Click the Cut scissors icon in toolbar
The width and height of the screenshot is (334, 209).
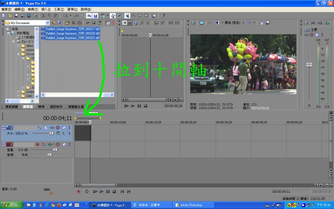coord(43,16)
